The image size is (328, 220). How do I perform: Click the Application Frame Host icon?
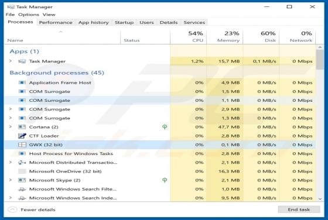pos(22,82)
